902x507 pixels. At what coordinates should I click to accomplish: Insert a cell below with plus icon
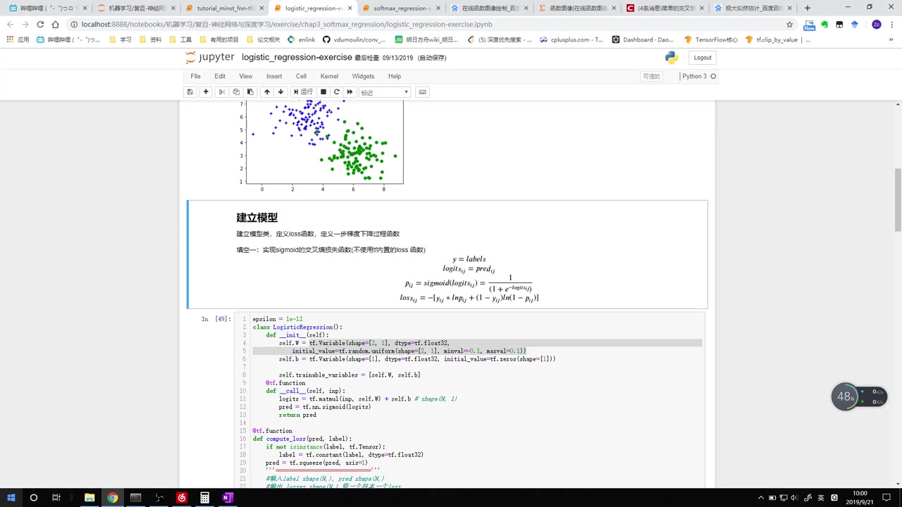(206, 92)
